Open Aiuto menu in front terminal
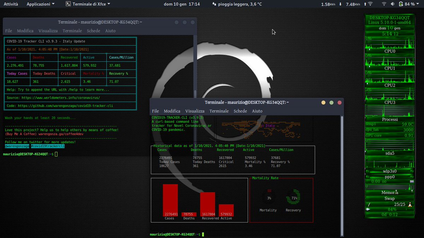This screenshot has height=238, width=424. pos(257,111)
